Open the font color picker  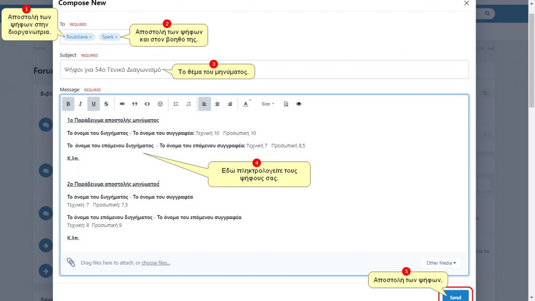(246, 104)
